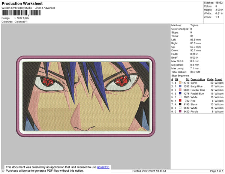The width and height of the screenshot is (225, 174).
Task: Click the design name 'L N 02 6,8IN'
Action: [x=22, y=18]
